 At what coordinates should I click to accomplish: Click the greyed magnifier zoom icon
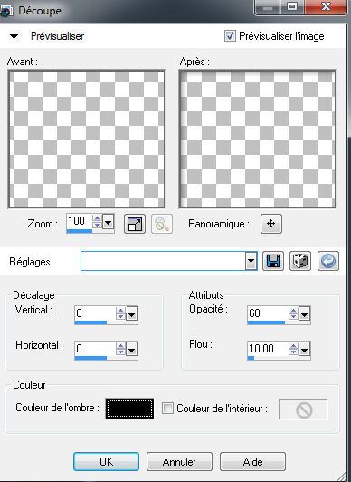(x=162, y=224)
